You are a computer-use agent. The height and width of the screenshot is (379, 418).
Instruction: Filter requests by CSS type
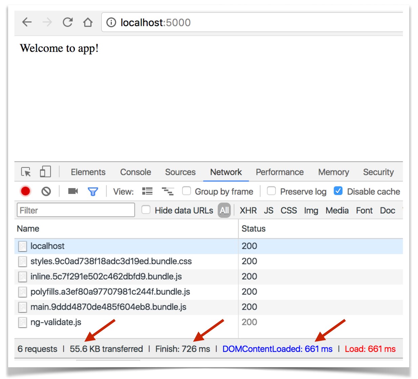[288, 210]
